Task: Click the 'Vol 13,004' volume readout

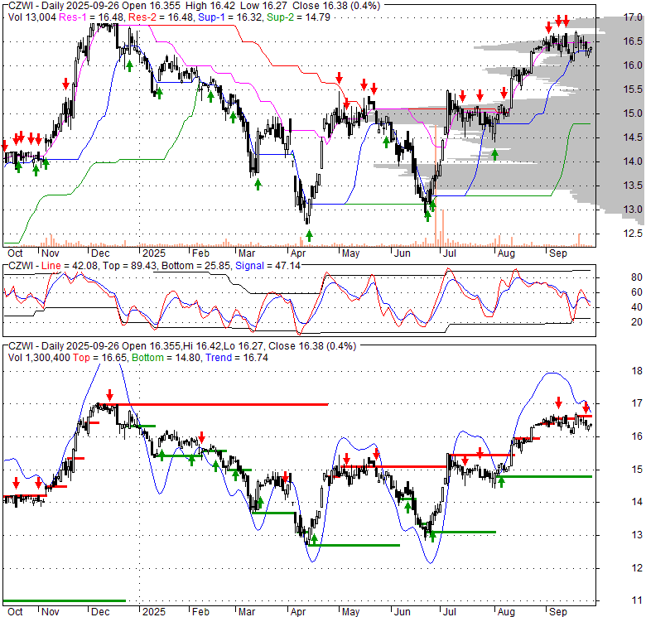Action: pyautogui.click(x=32, y=17)
